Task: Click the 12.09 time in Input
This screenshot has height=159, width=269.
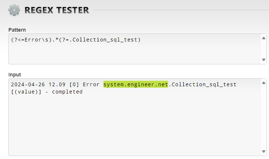Action: [x=57, y=84]
